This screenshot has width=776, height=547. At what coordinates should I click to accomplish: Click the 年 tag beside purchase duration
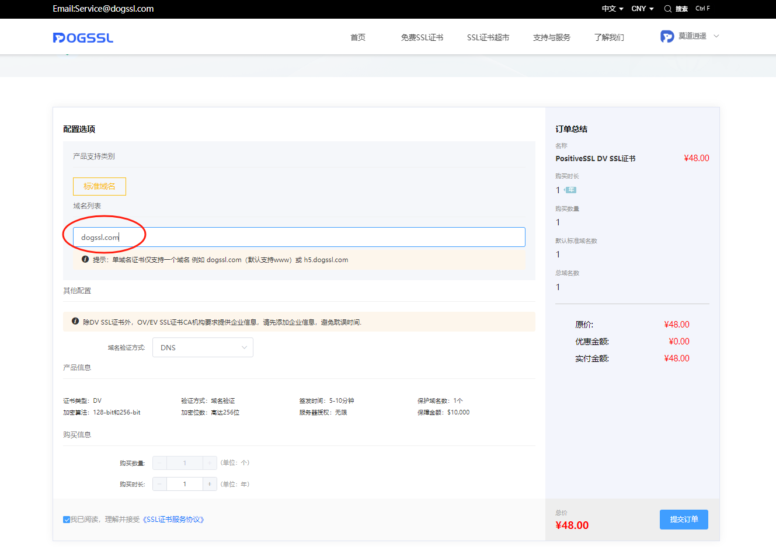point(571,190)
